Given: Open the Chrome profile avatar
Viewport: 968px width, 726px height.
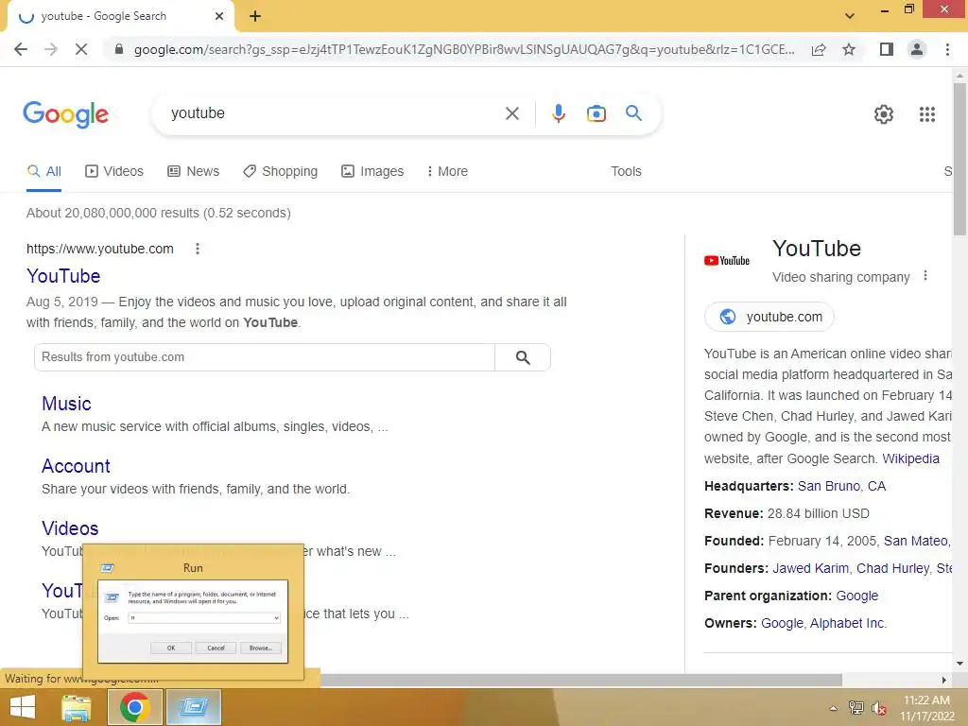Looking at the screenshot, I should pos(917,49).
